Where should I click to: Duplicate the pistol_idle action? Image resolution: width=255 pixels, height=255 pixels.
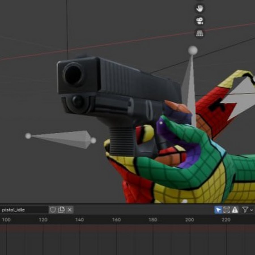61,210
